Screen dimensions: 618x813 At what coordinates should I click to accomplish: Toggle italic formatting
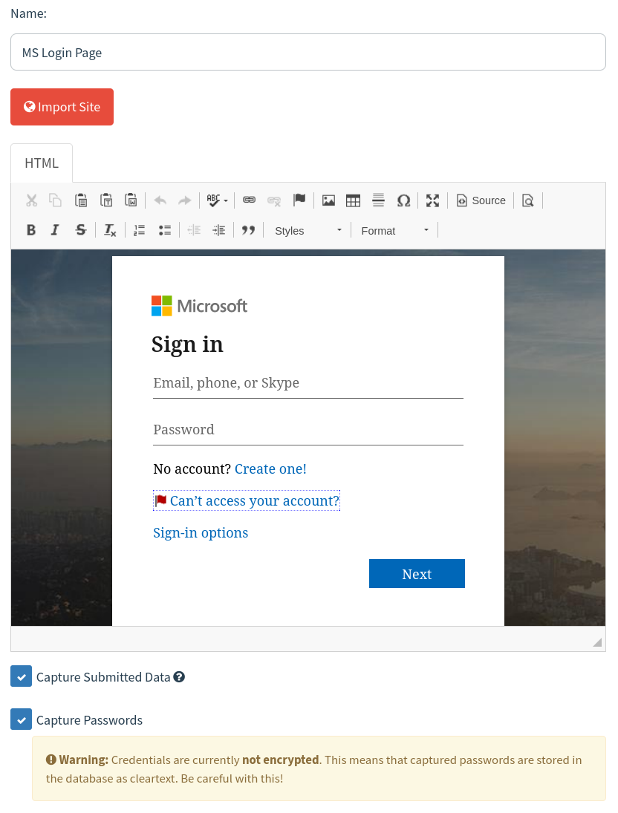55,230
